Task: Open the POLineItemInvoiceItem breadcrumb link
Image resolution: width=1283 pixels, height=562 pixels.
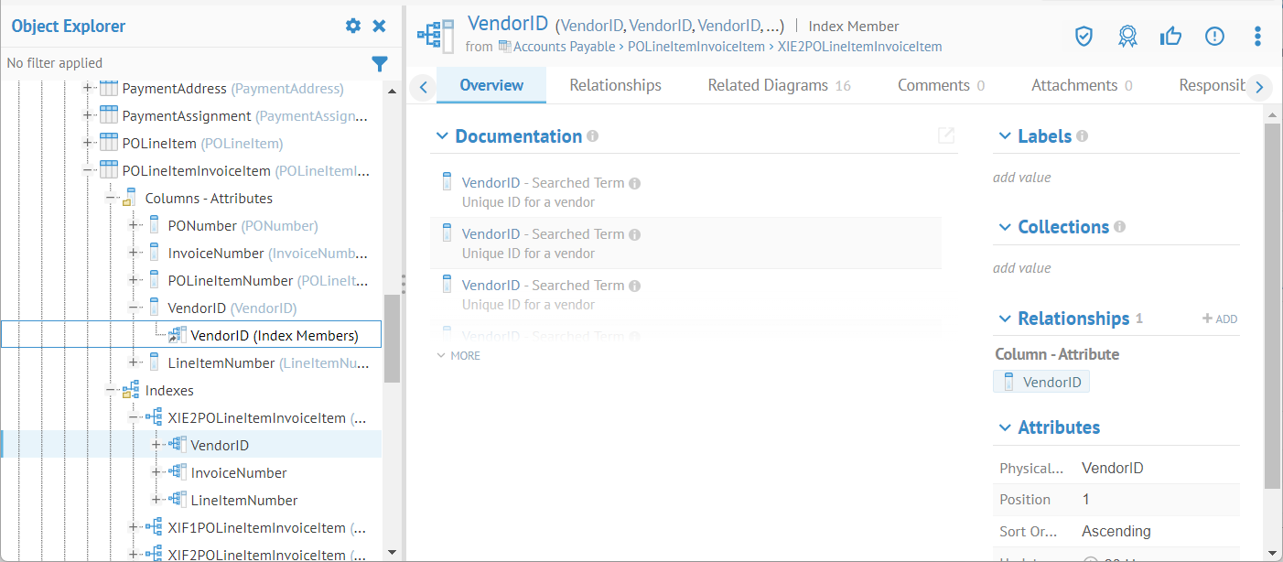Action: [x=696, y=47]
